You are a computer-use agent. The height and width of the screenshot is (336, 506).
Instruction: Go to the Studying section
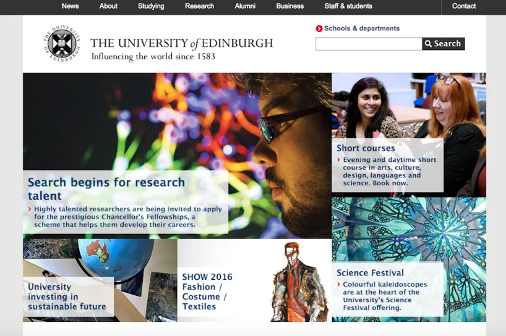(x=151, y=6)
